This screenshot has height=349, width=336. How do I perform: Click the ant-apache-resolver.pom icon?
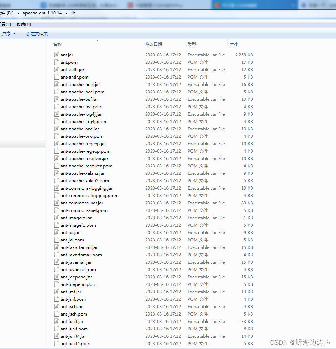[x=56, y=166]
